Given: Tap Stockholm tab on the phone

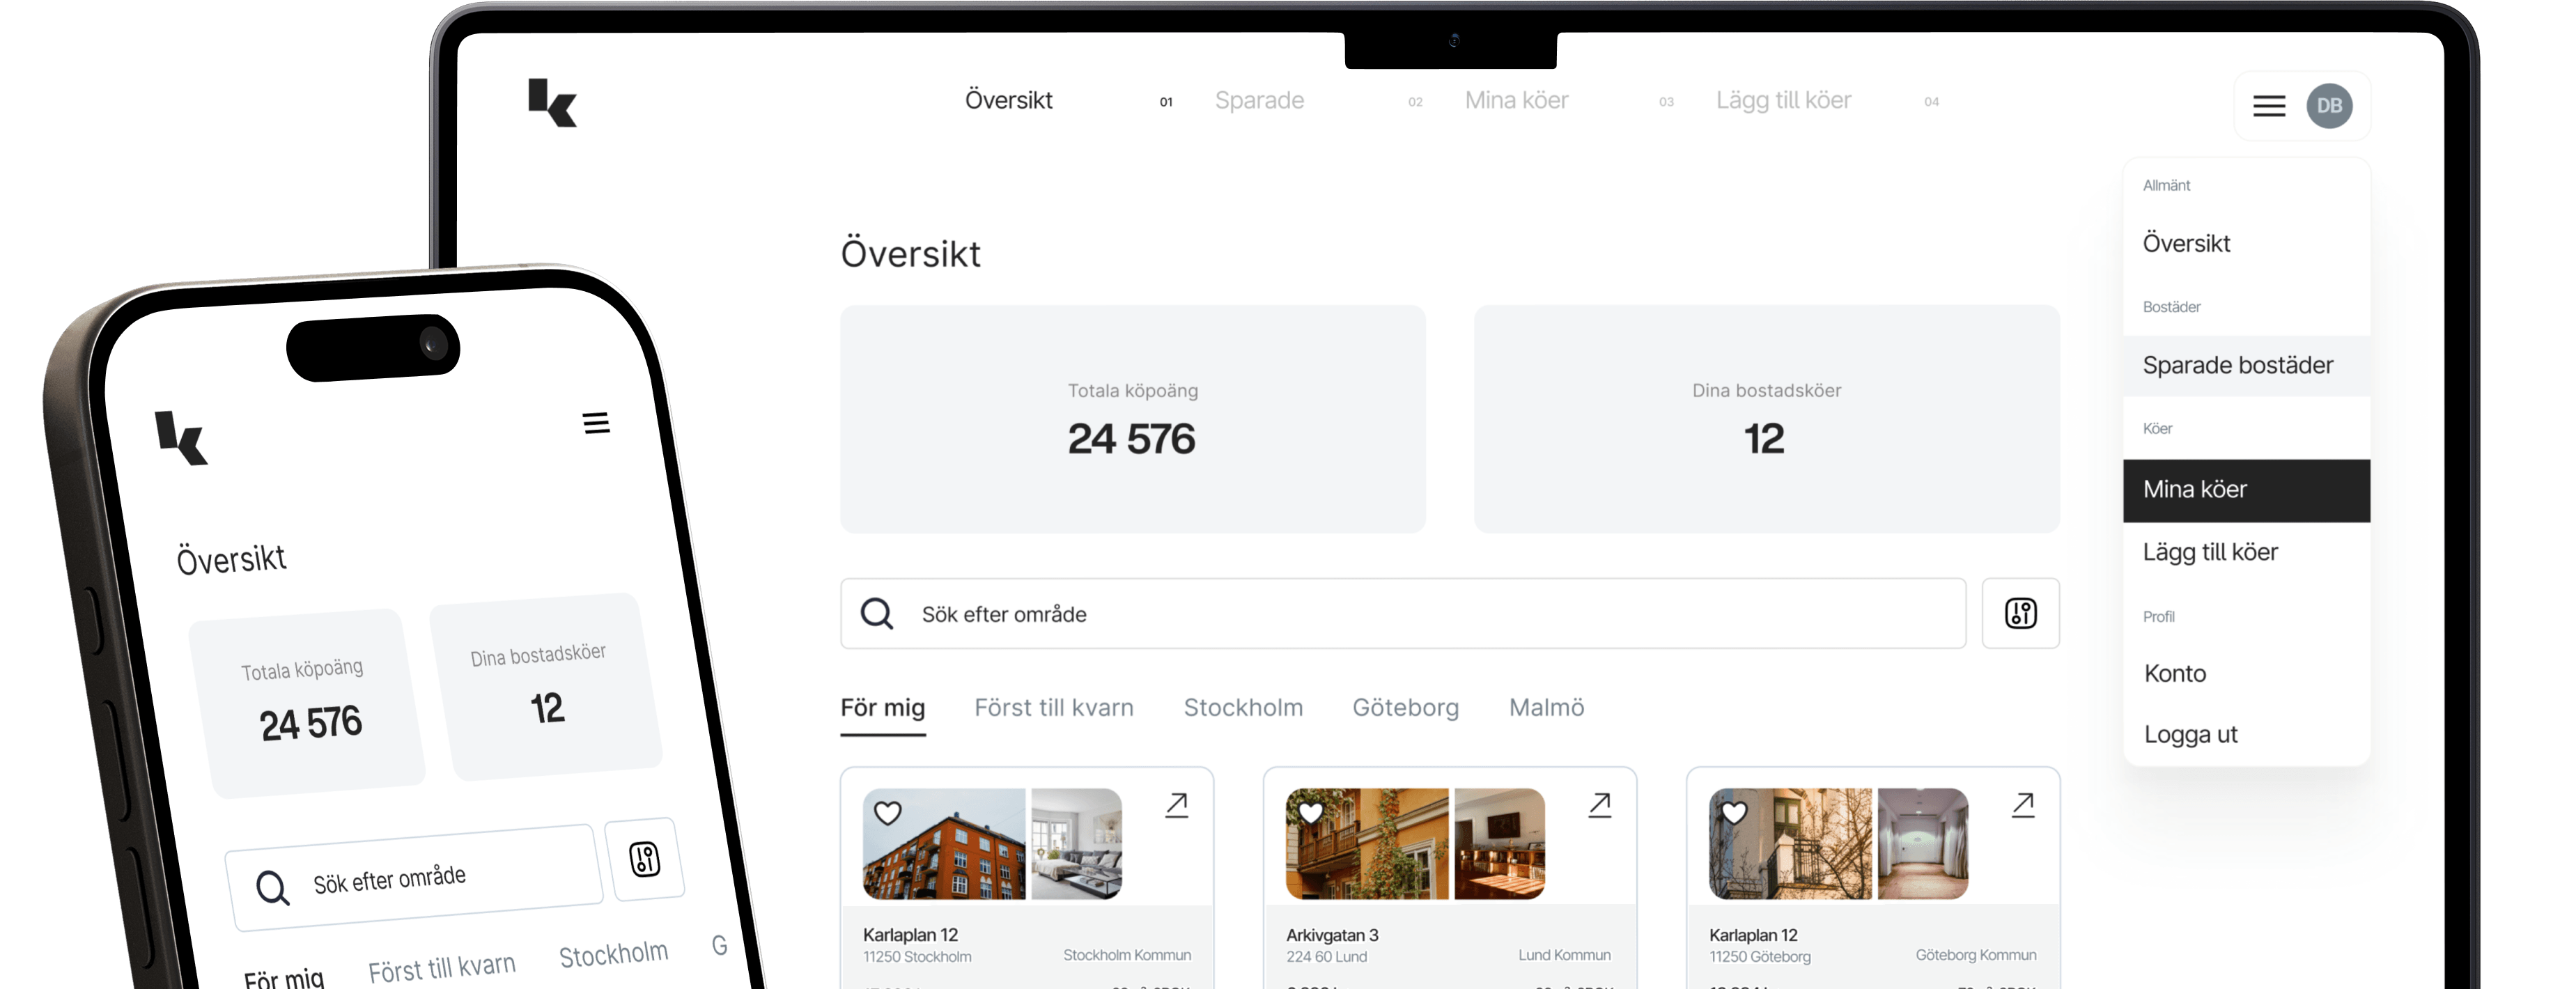Looking at the screenshot, I should pyautogui.click(x=613, y=954).
